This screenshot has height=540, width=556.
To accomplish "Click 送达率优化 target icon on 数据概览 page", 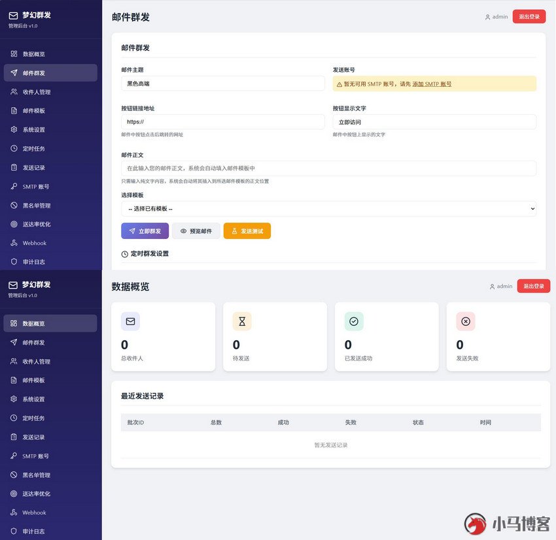I will (x=14, y=494).
